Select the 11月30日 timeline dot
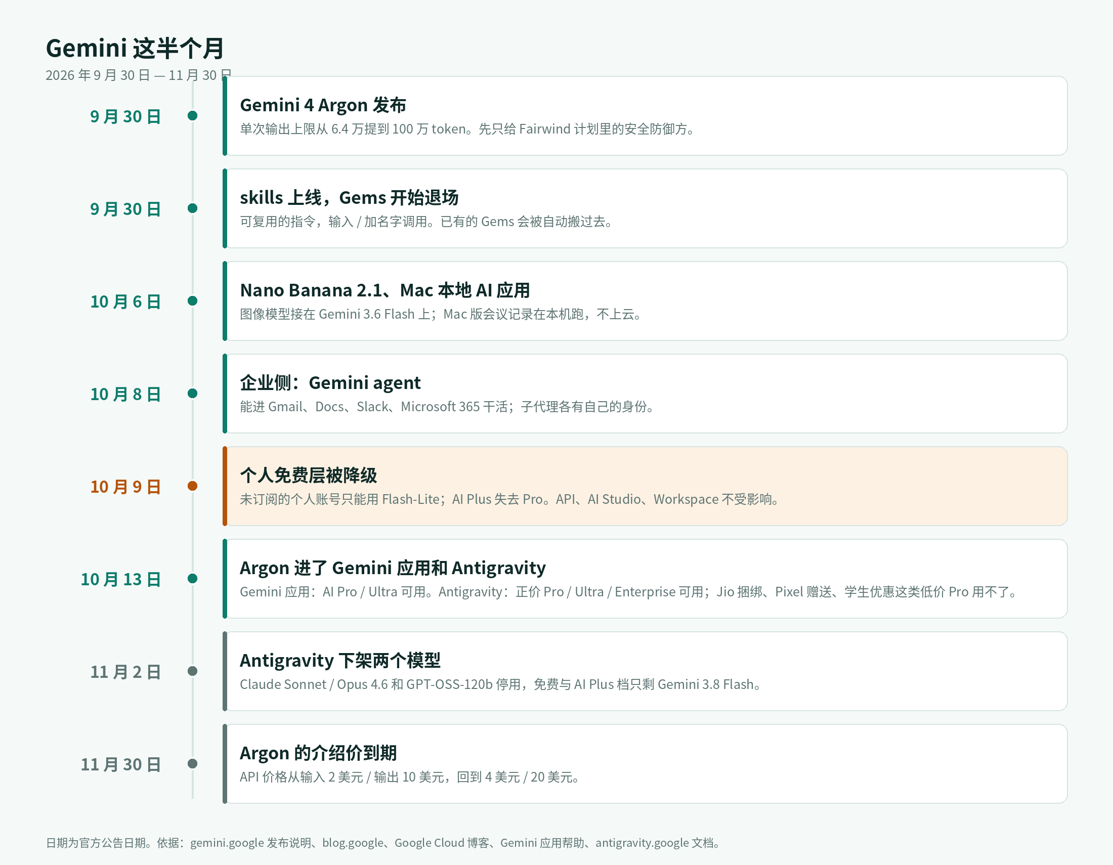 pyautogui.click(x=192, y=764)
